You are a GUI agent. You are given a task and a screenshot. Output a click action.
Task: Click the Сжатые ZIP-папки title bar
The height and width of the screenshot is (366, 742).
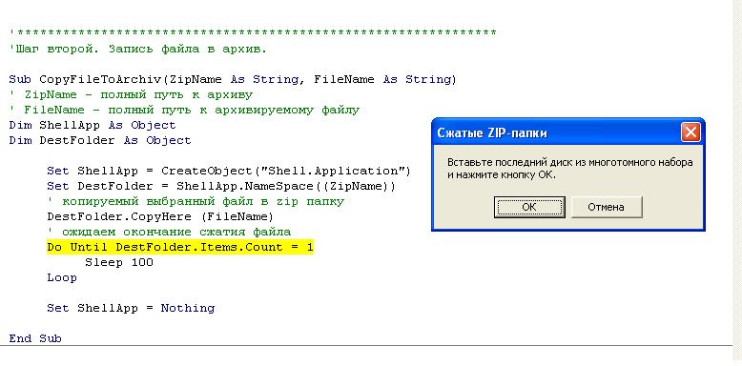[x=567, y=132]
